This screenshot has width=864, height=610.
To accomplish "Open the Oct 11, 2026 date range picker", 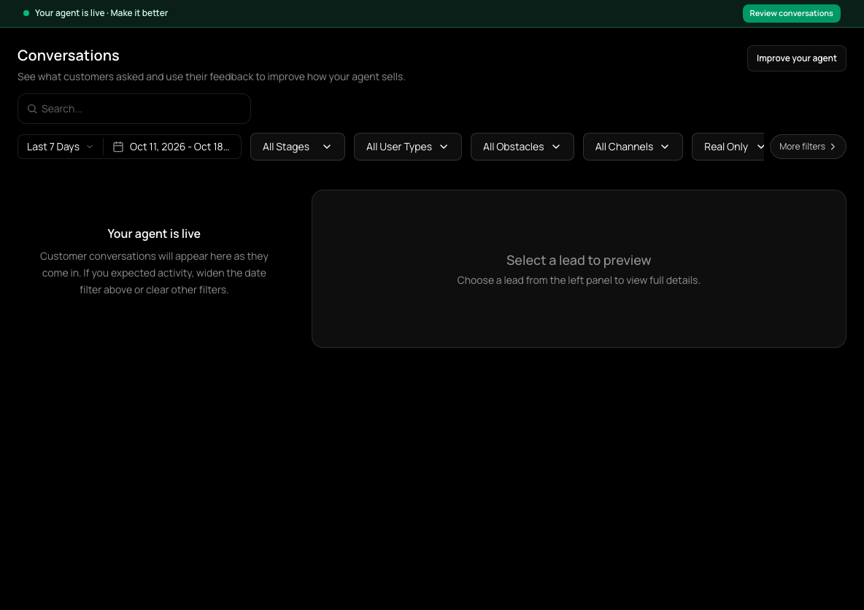I will (x=172, y=147).
